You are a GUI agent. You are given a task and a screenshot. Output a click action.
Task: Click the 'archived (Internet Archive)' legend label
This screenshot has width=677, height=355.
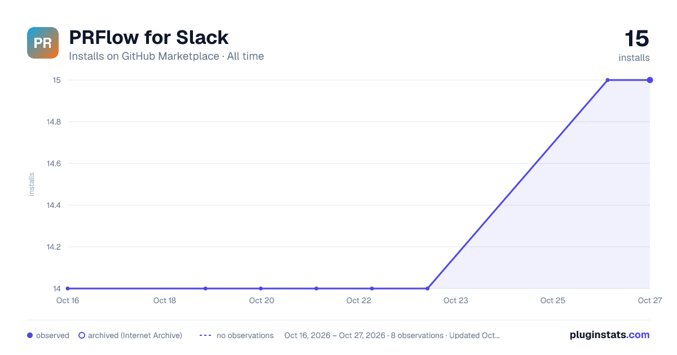pos(135,335)
